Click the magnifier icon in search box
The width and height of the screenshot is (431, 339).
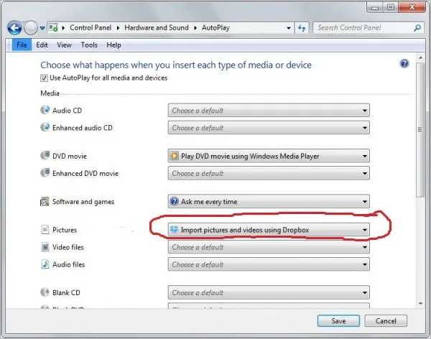(417, 28)
